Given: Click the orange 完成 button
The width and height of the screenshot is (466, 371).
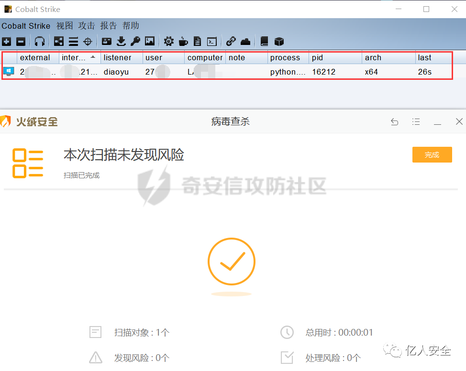Looking at the screenshot, I should [x=432, y=154].
